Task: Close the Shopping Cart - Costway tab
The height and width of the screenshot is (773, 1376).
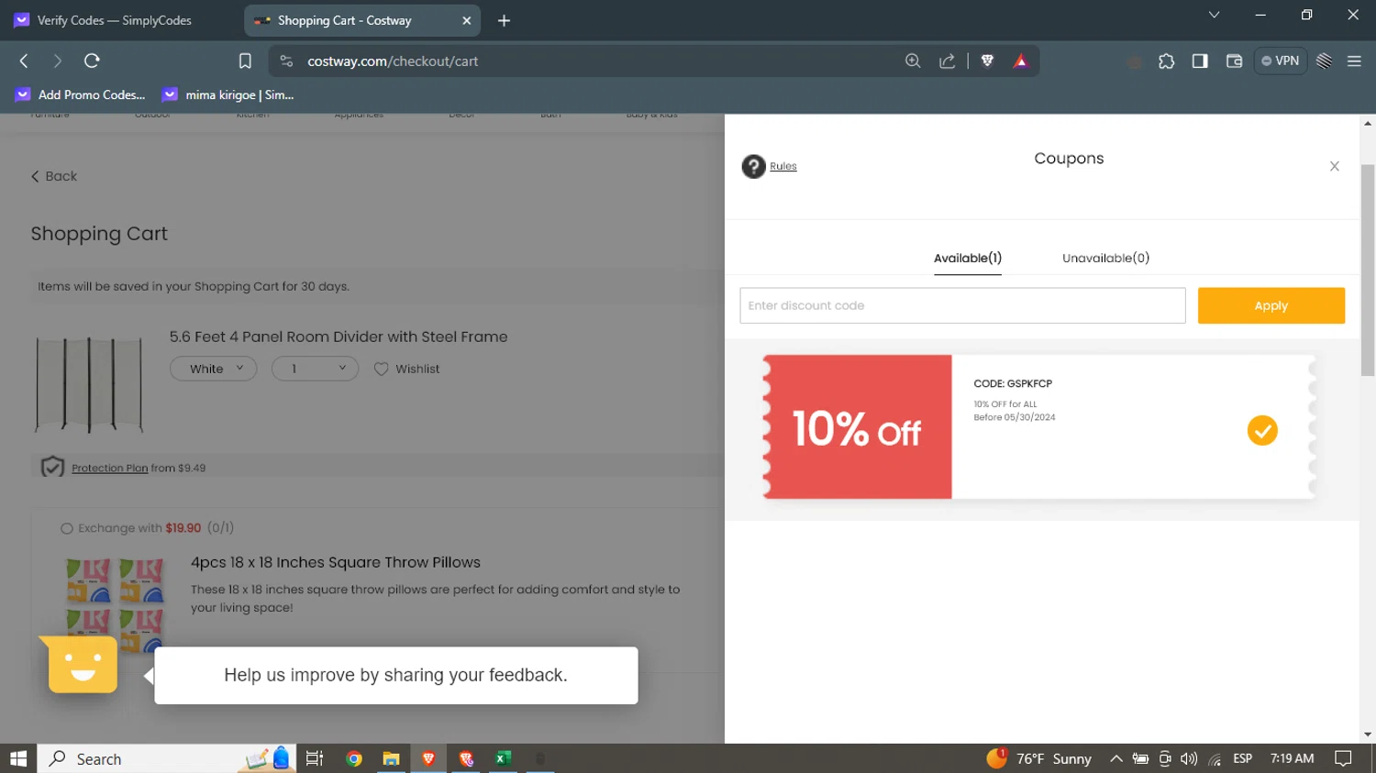Action: [466, 20]
